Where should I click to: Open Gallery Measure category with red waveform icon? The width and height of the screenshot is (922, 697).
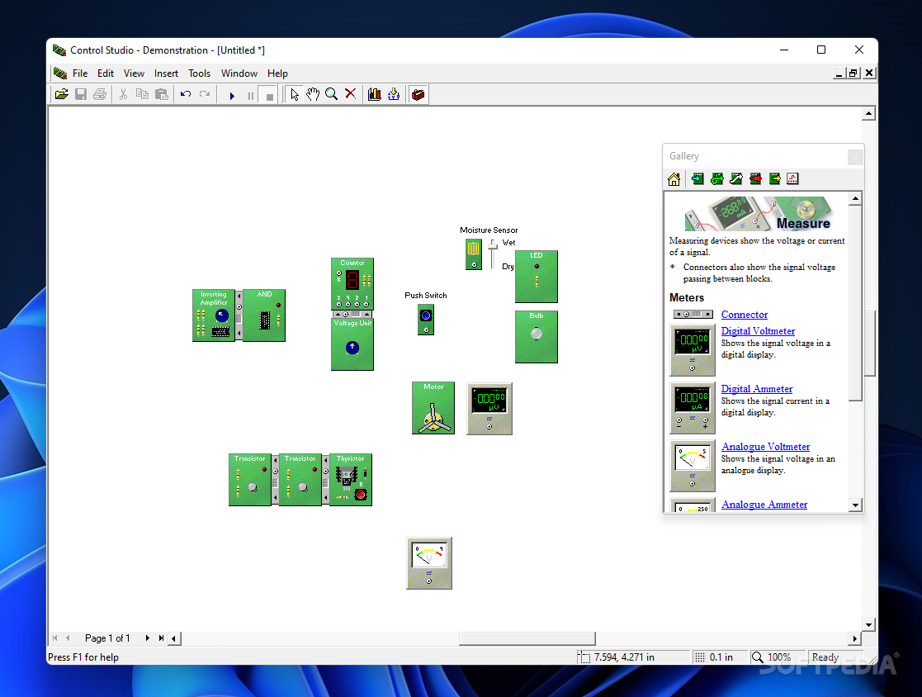point(792,179)
